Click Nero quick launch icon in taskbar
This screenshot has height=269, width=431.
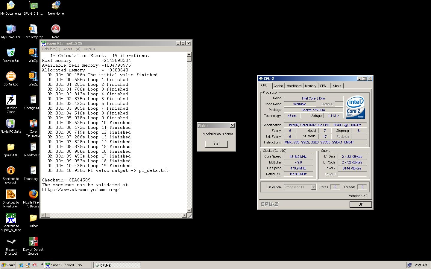(x=34, y=265)
